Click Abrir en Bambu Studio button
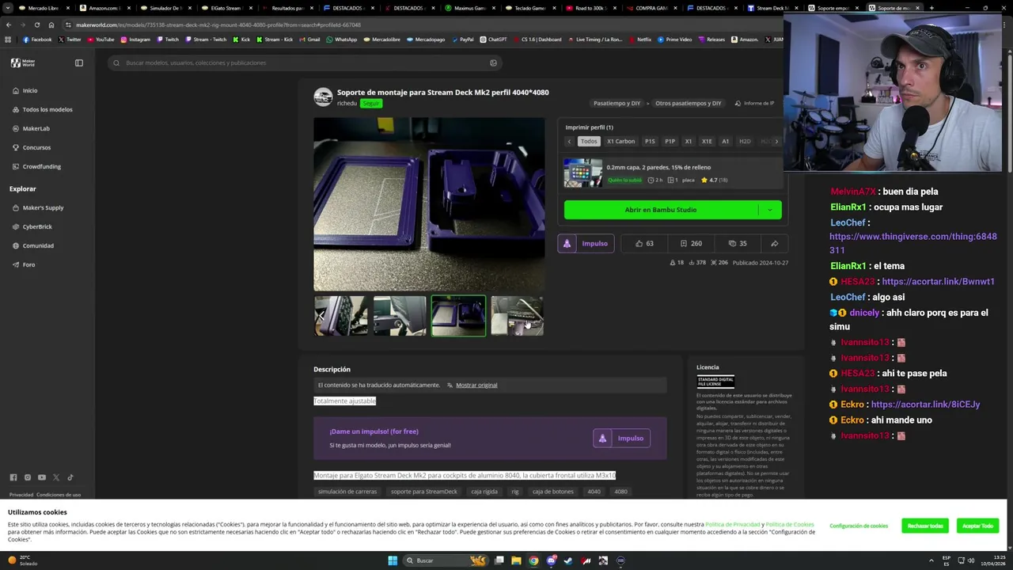 click(x=661, y=210)
